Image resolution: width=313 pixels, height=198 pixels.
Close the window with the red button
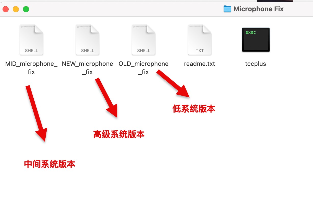point(6,9)
